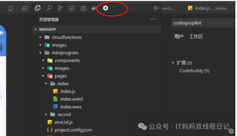Click the settings gear icon at bottom right
The height and width of the screenshot is (136, 237).
pyautogui.click(x=231, y=131)
